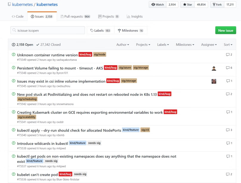Open the Insights tab
The height and width of the screenshot is (183, 241).
[135, 17]
